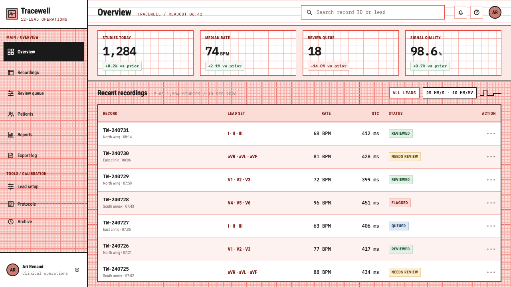Click NEEDS REVIEW badge for TW-240730

pos(405,157)
